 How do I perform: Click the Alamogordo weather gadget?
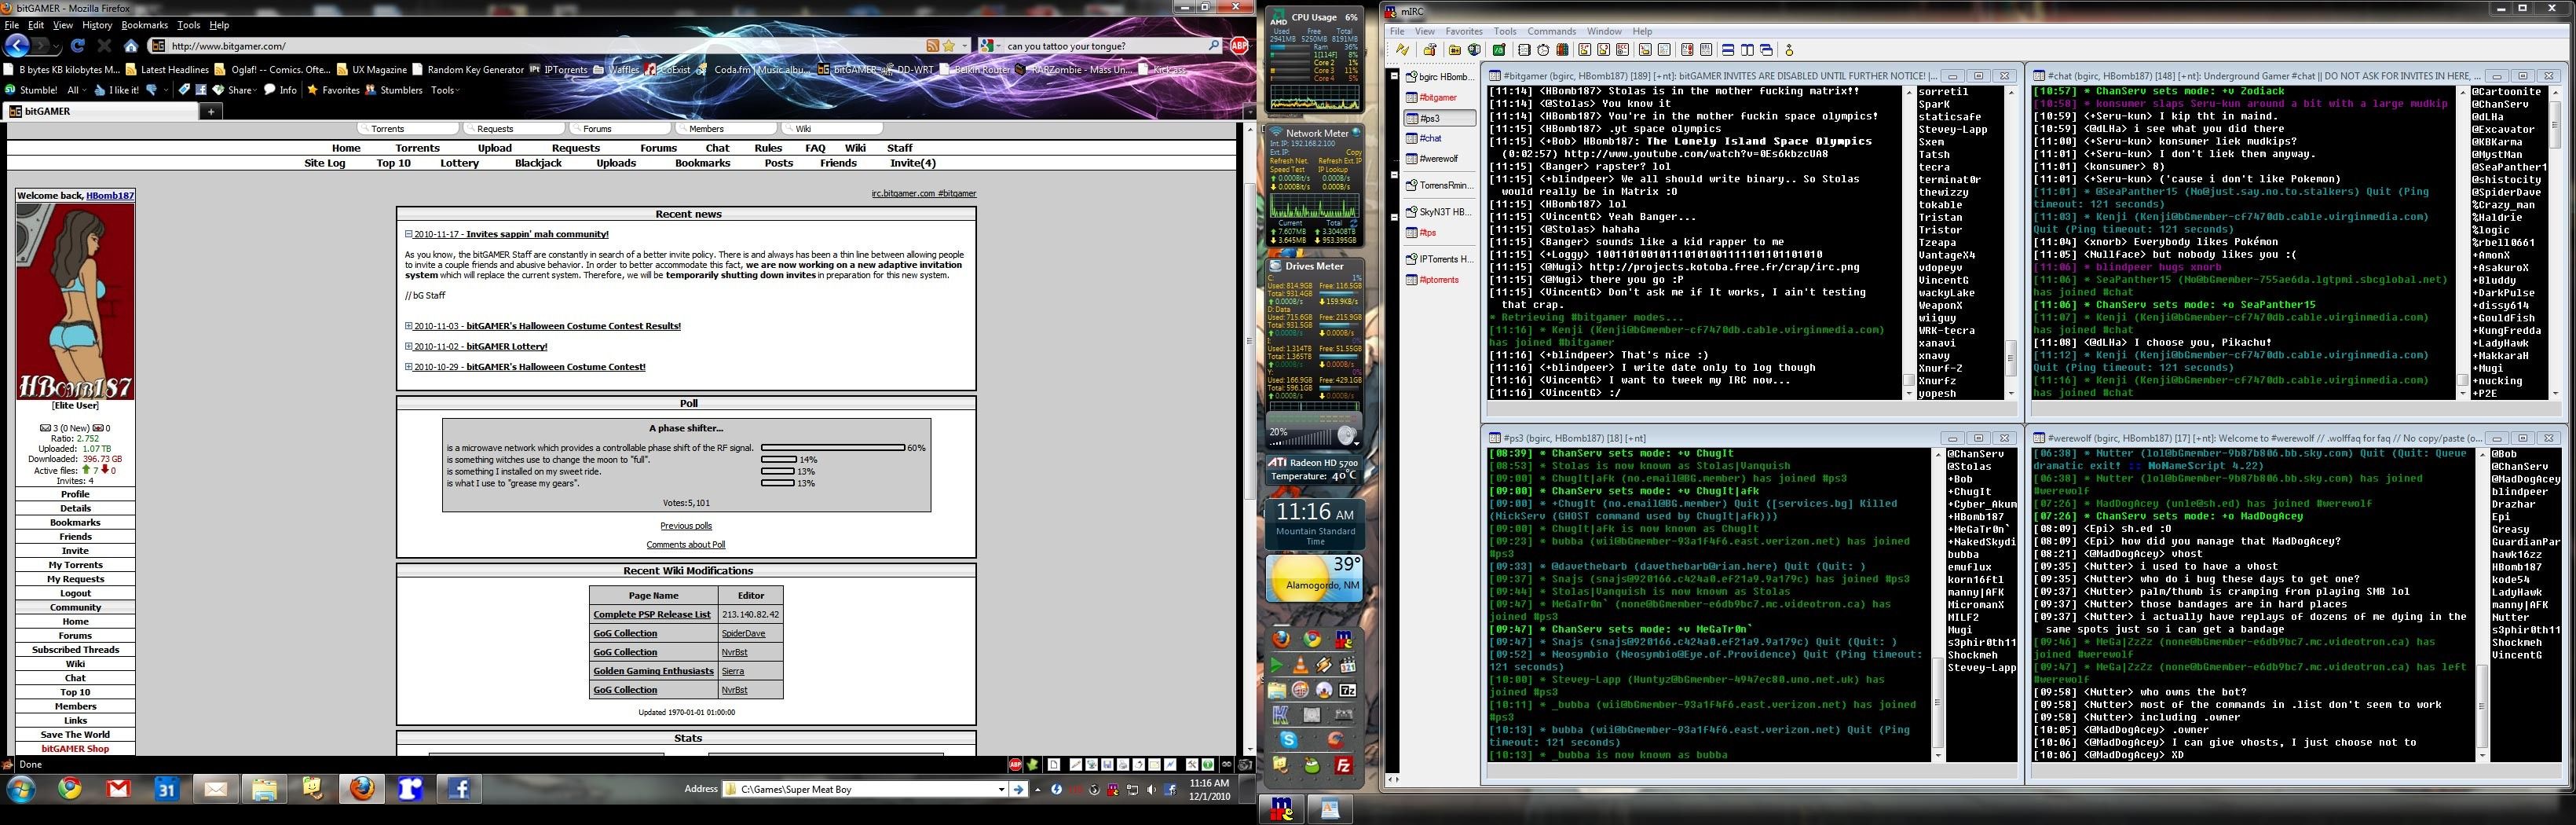(x=1314, y=580)
